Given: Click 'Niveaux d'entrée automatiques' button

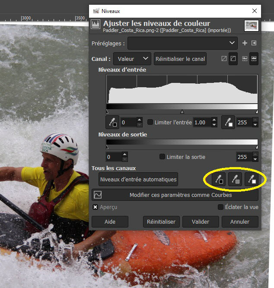Looking at the screenshot, I should [x=138, y=179].
